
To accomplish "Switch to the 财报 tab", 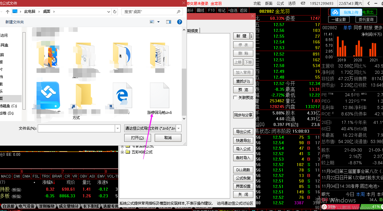I will point(368,28).
